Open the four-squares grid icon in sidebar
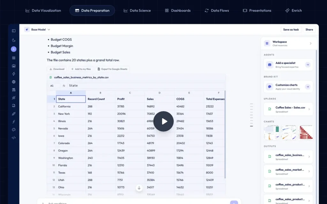327x204 pixels. tap(14, 58)
